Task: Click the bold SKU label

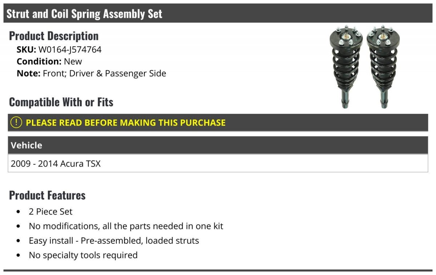Action: [26, 50]
